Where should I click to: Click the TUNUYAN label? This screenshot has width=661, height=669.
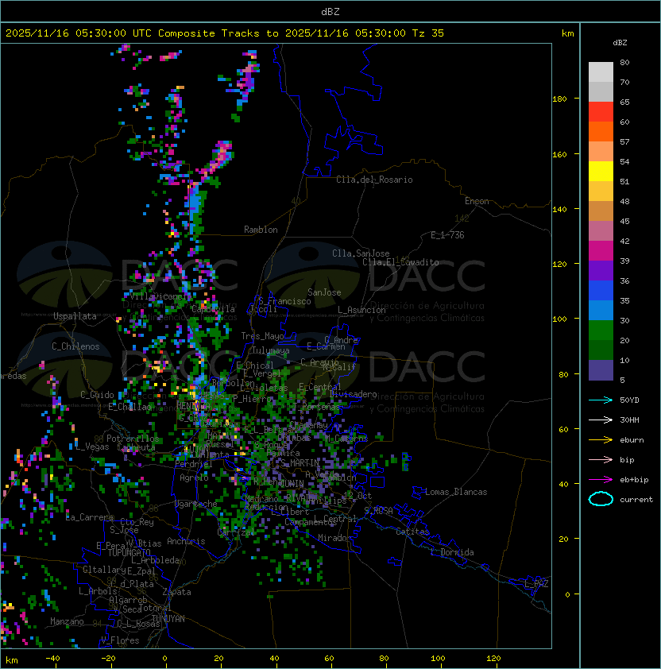pos(168,619)
